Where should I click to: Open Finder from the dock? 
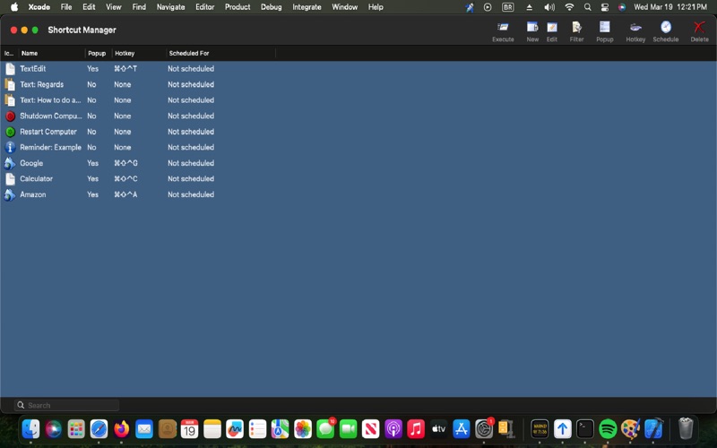coord(31,429)
